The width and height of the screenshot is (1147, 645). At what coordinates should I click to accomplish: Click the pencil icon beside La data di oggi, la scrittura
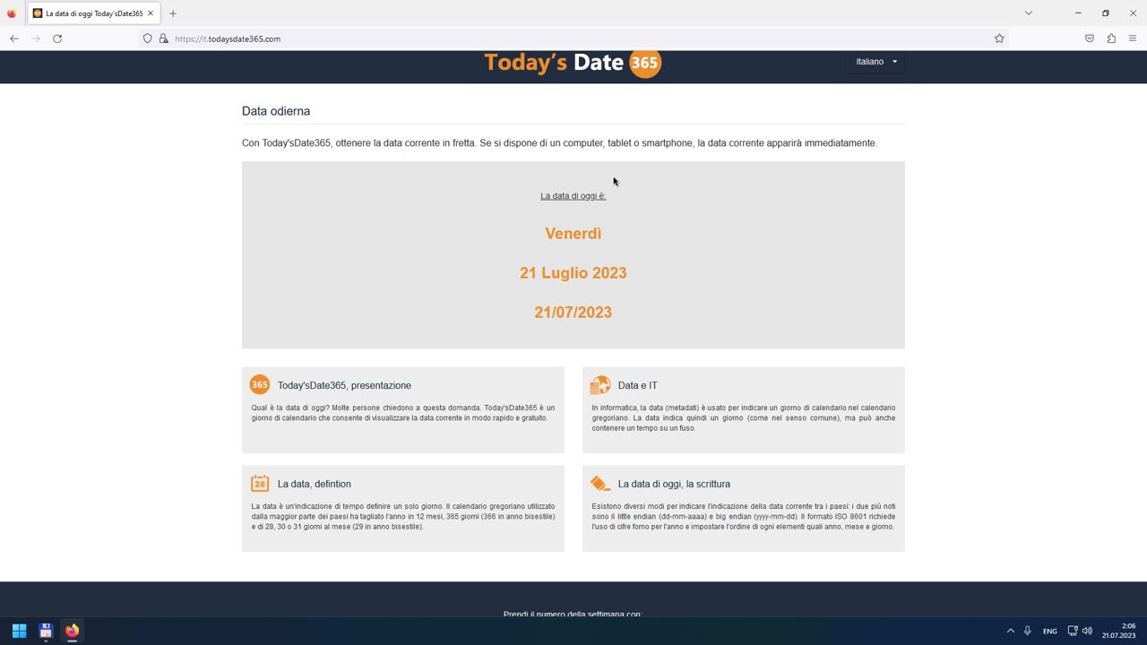[600, 484]
